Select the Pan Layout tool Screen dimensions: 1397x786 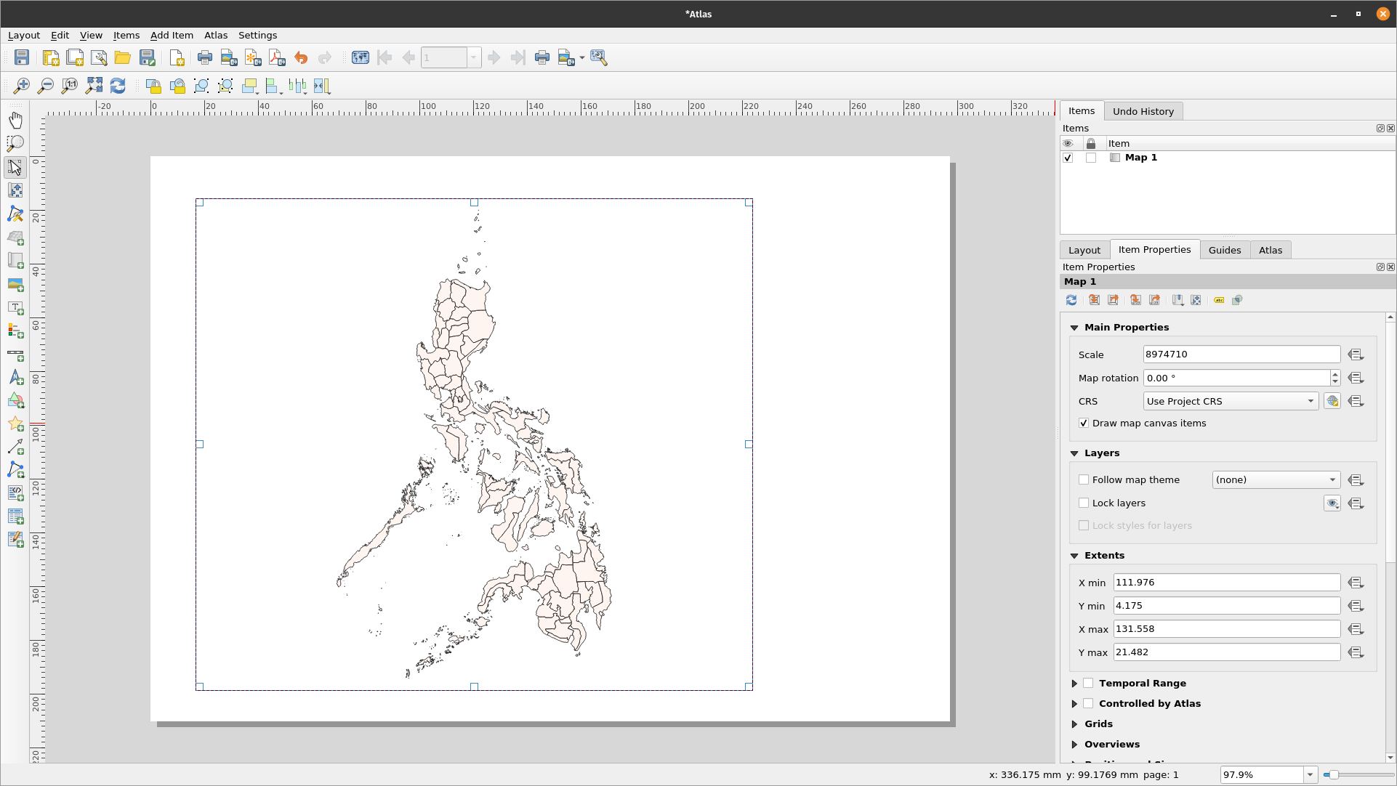click(16, 120)
